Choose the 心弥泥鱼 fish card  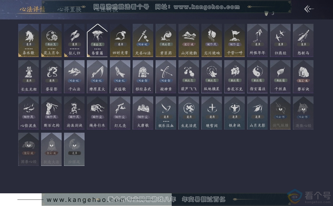[x=29, y=113]
